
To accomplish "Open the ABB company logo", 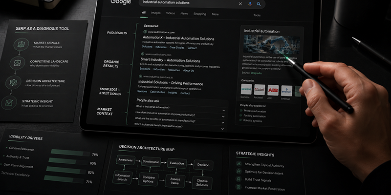I will coord(273,90).
